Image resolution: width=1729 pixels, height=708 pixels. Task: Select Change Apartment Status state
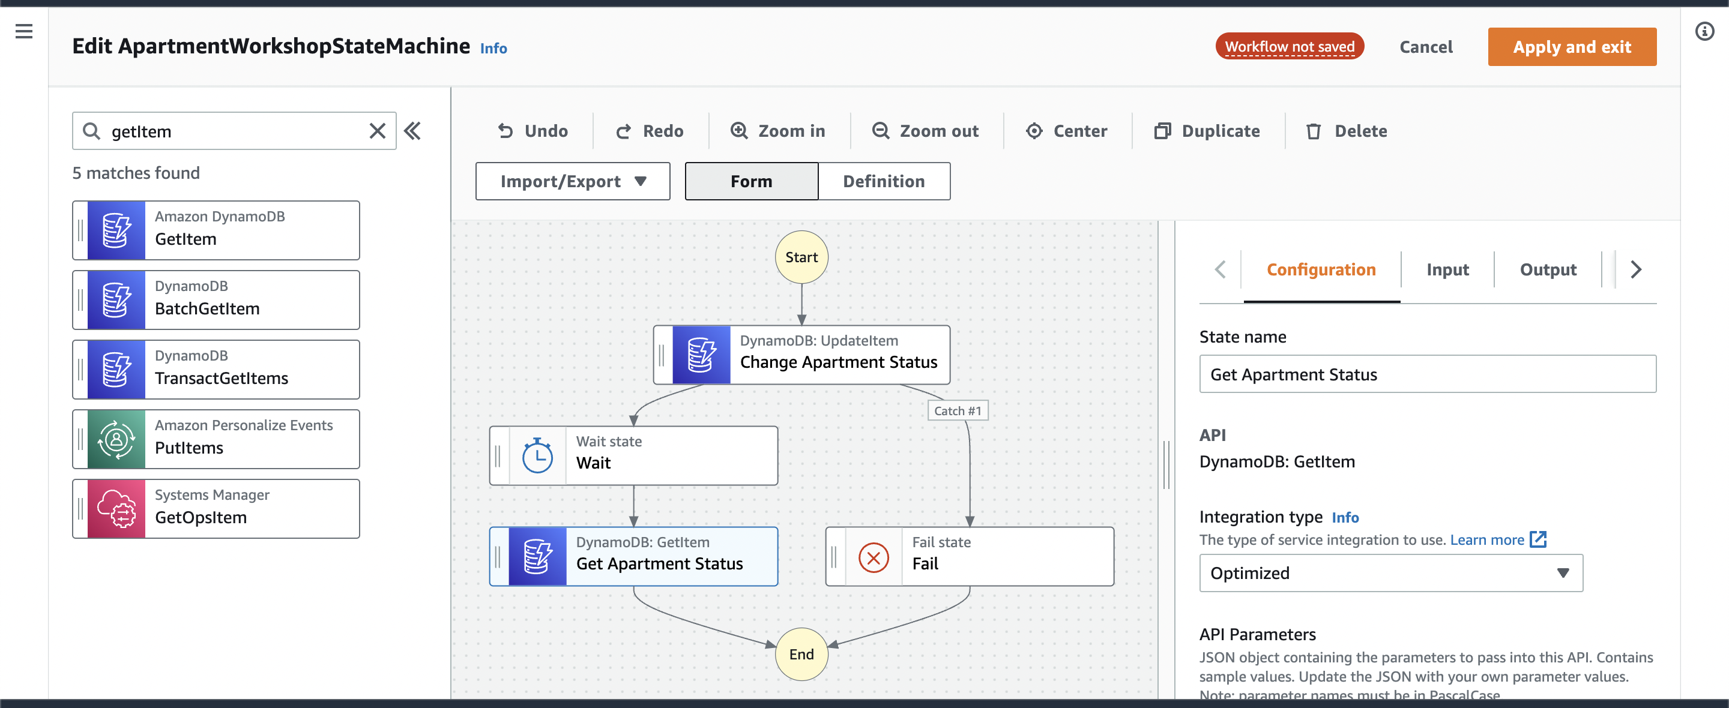coord(802,355)
